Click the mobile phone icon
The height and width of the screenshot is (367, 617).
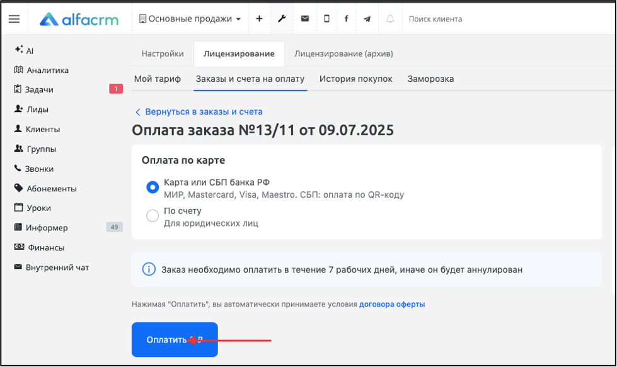pyautogui.click(x=326, y=18)
